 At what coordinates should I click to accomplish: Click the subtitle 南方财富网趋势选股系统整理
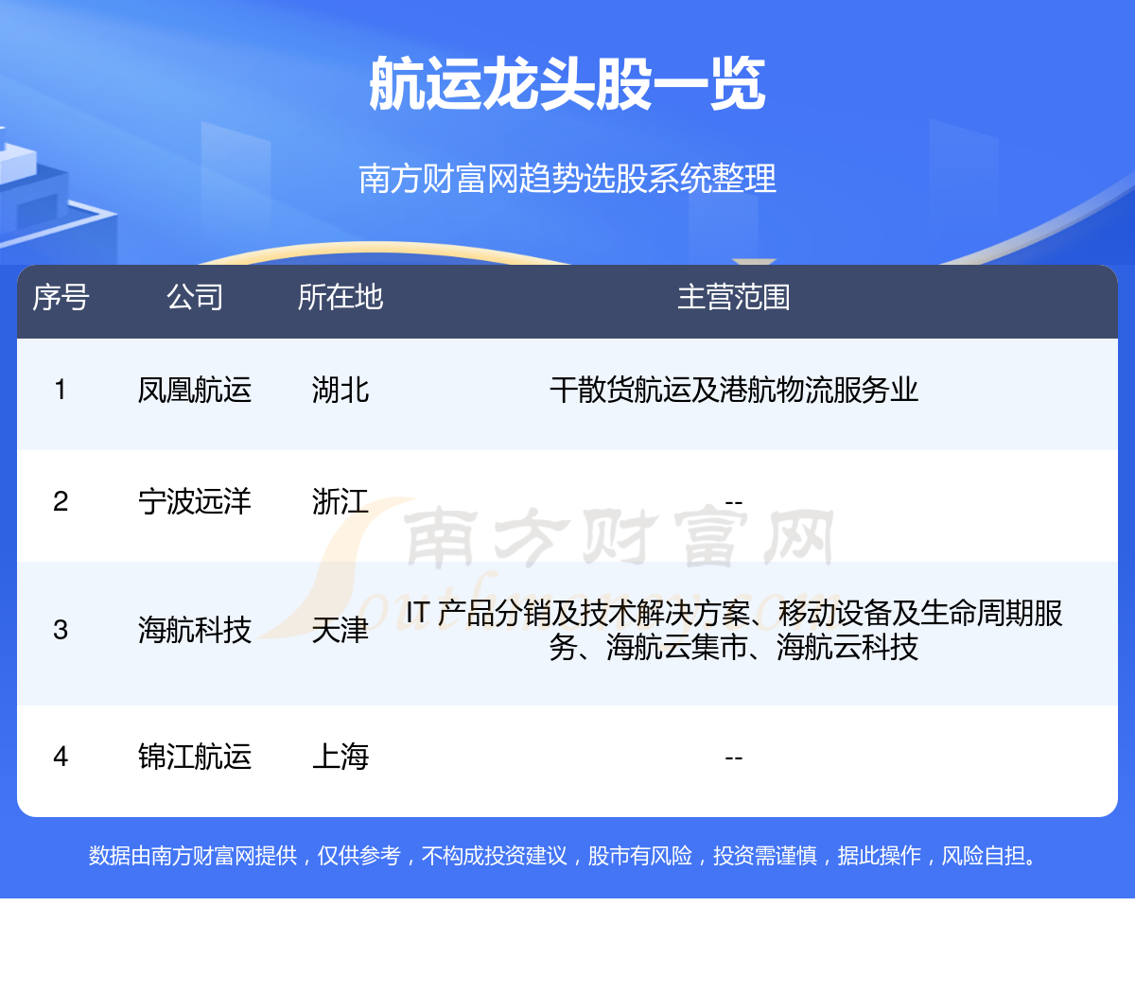pos(567,178)
